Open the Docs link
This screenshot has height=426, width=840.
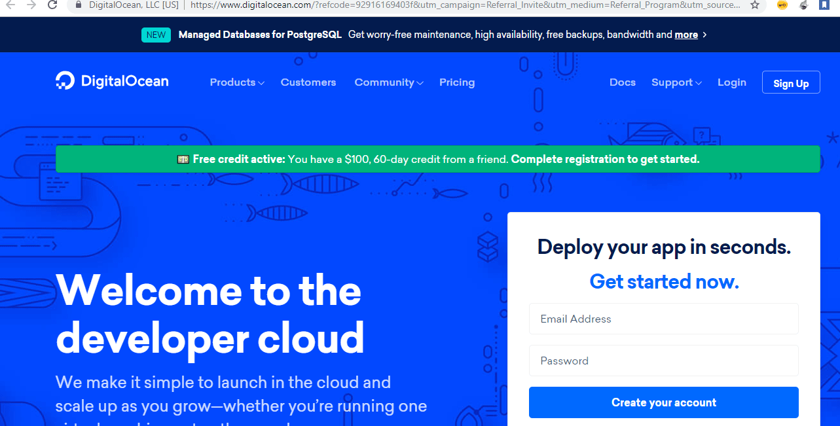tap(623, 82)
